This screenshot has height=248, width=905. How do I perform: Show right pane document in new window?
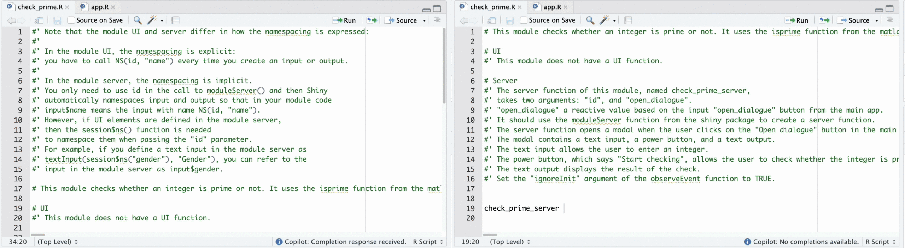pos(491,20)
